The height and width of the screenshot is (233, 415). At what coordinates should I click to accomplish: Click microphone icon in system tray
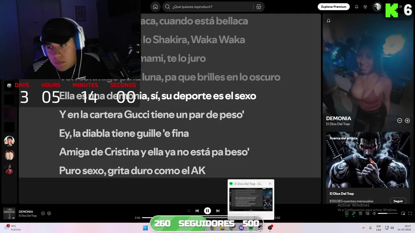point(370,228)
